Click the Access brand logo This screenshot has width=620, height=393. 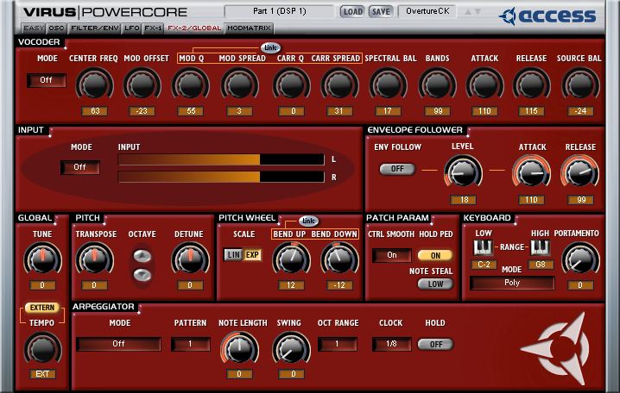pos(548,16)
